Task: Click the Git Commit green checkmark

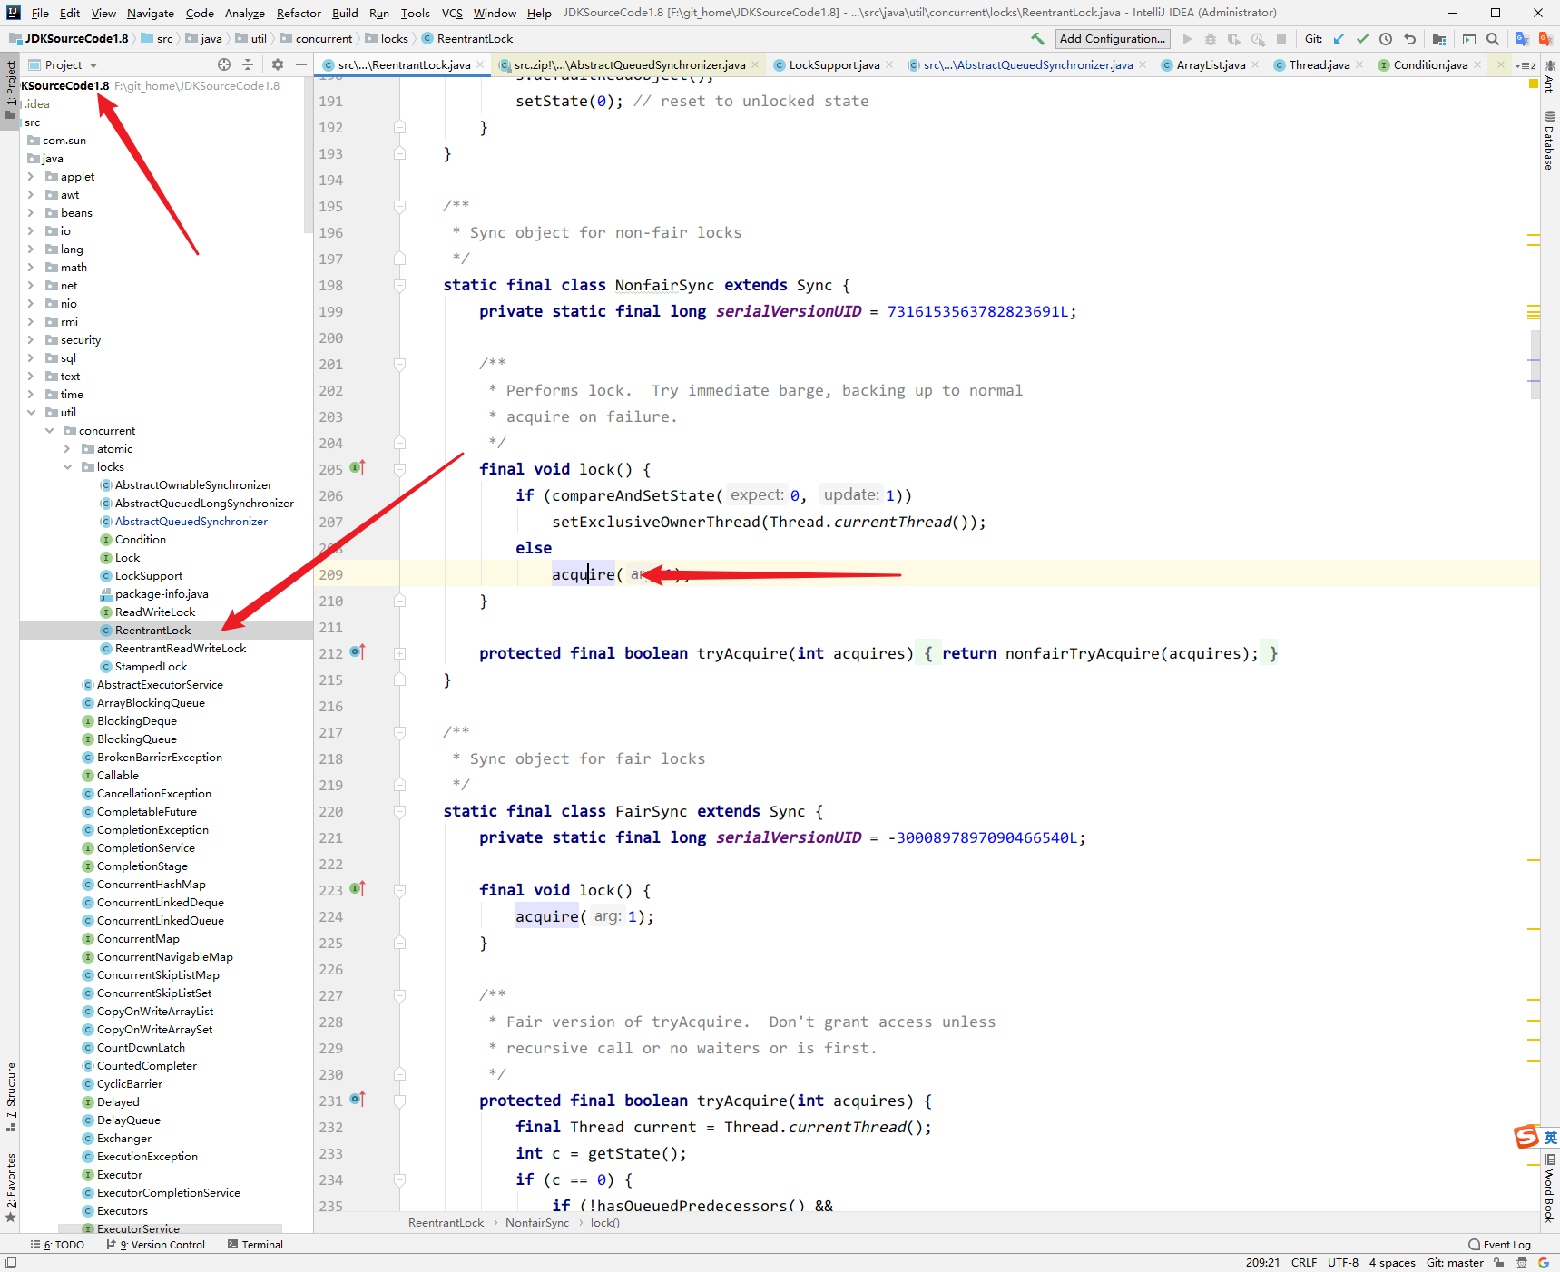Action: point(1362,39)
